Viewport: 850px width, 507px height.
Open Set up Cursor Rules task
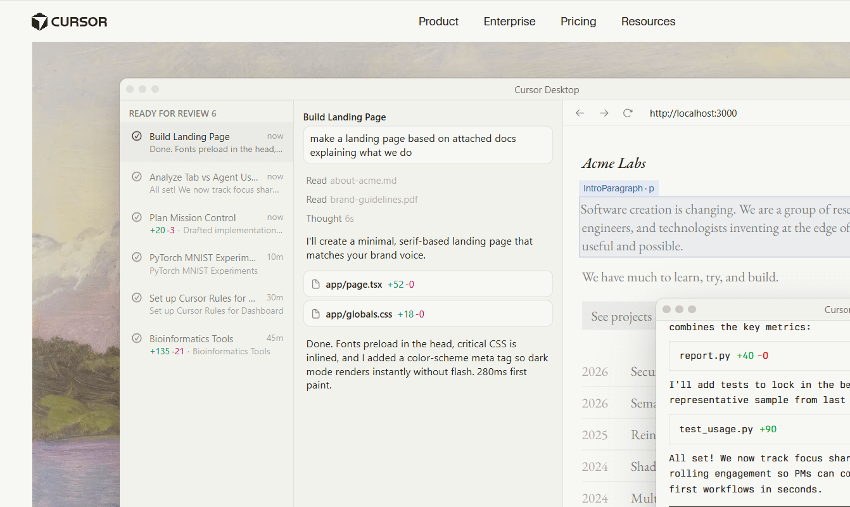[x=206, y=304]
